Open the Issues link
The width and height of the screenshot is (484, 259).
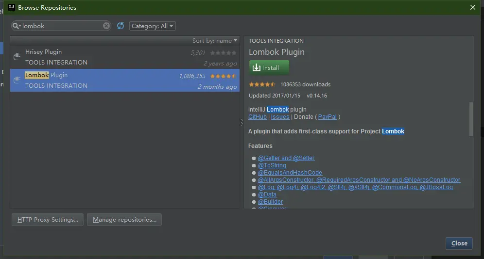pos(280,117)
